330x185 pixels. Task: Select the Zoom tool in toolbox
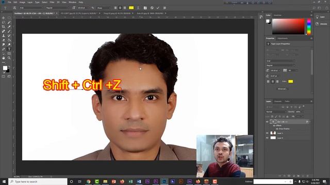(9, 58)
